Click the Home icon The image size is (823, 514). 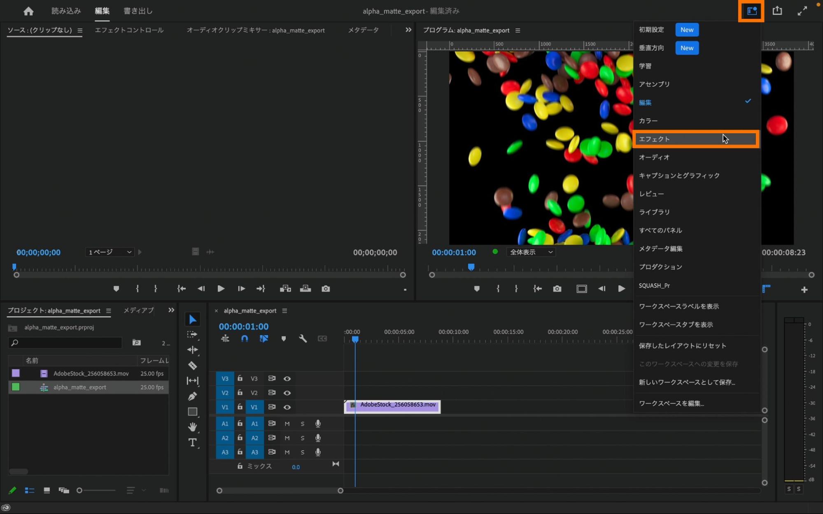[x=28, y=11]
